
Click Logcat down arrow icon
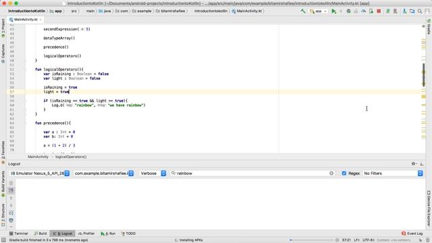point(11,205)
